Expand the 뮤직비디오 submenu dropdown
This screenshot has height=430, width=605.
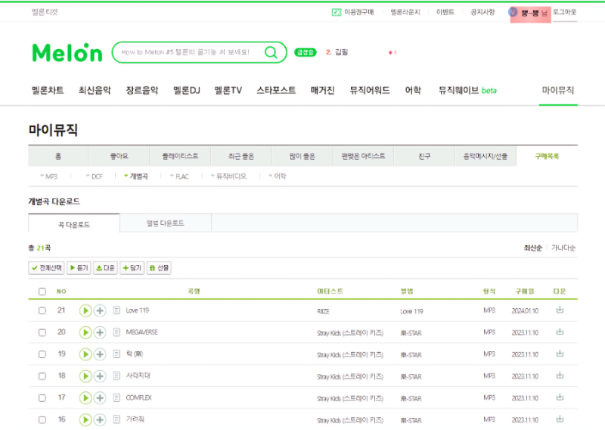tap(228, 176)
